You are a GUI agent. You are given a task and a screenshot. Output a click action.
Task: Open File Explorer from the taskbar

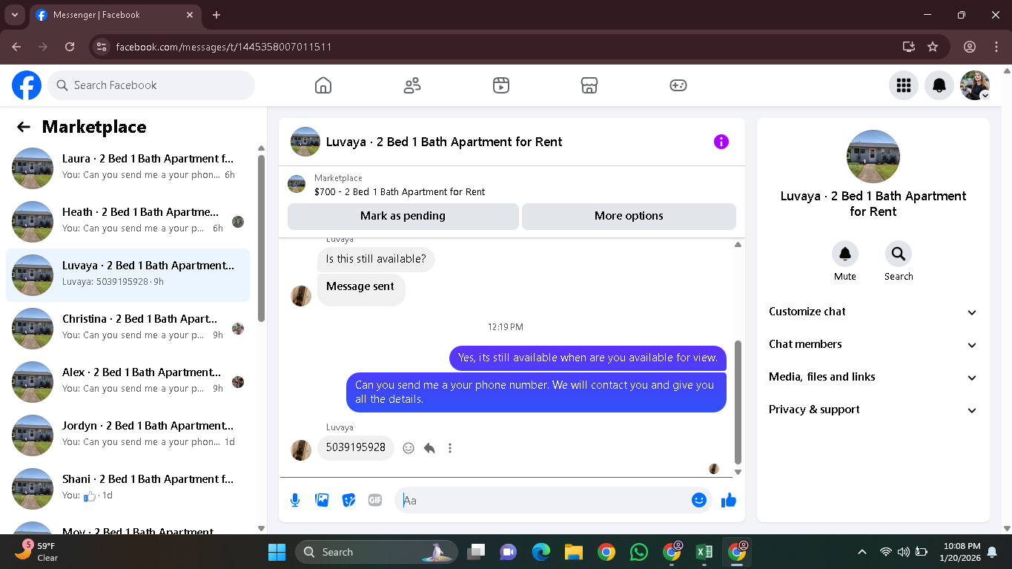pyautogui.click(x=573, y=552)
